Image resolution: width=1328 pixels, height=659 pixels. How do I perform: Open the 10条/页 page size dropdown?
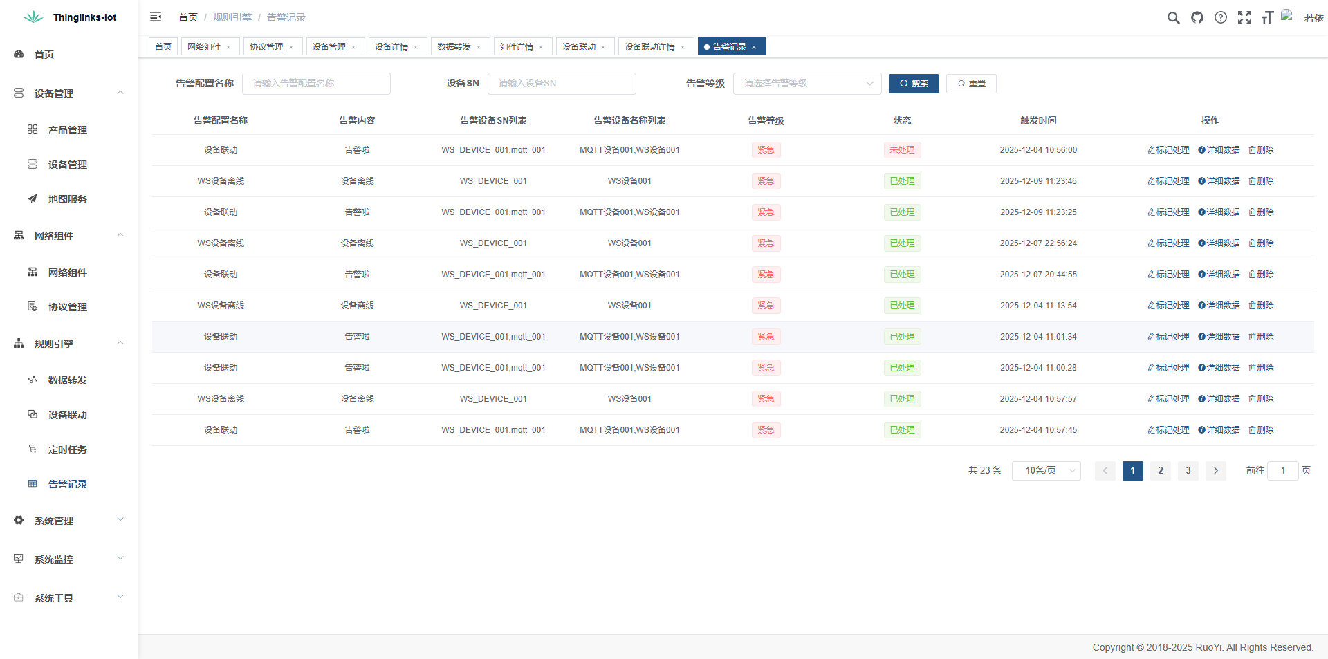pyautogui.click(x=1046, y=471)
